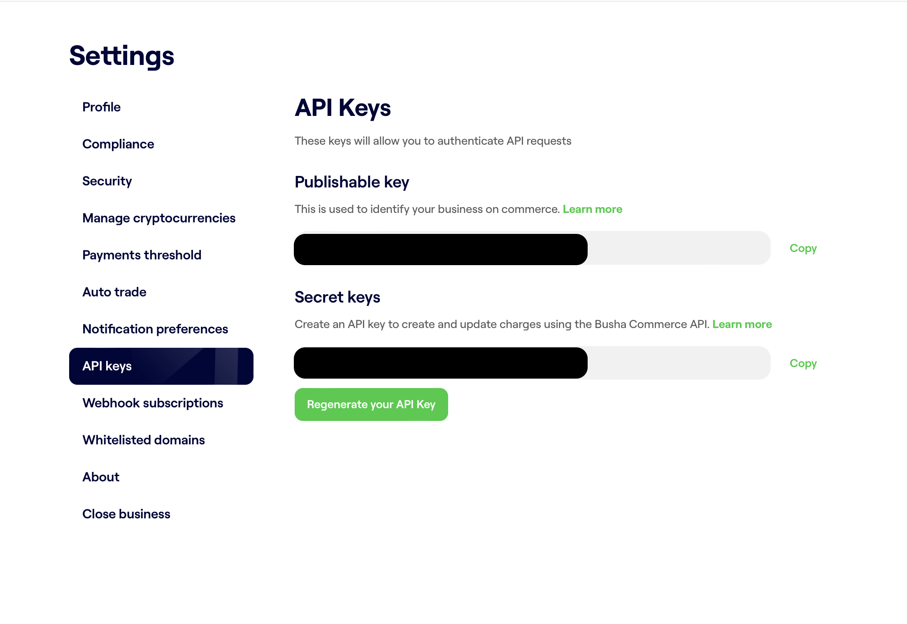This screenshot has height=624, width=907.
Task: Copy the secret key
Action: click(803, 363)
